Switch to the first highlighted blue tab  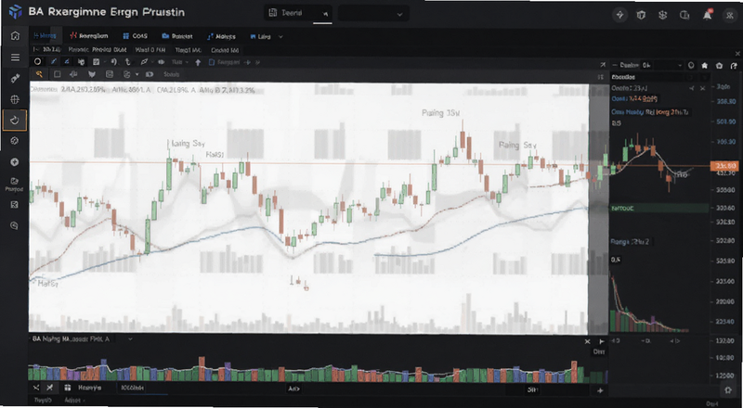(45, 36)
